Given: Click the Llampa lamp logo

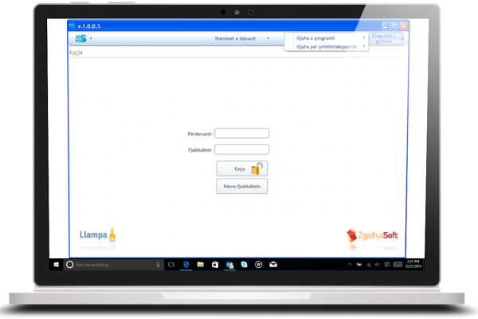Looking at the screenshot, I should 97,234.
